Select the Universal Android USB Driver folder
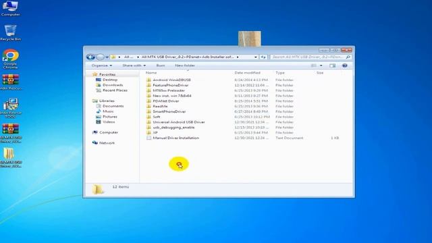The width and height of the screenshot is (432, 243). click(178, 122)
